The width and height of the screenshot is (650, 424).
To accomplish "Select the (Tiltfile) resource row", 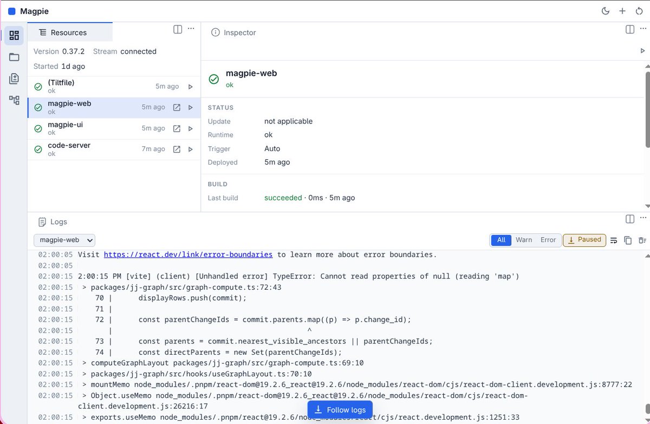I will click(x=114, y=87).
